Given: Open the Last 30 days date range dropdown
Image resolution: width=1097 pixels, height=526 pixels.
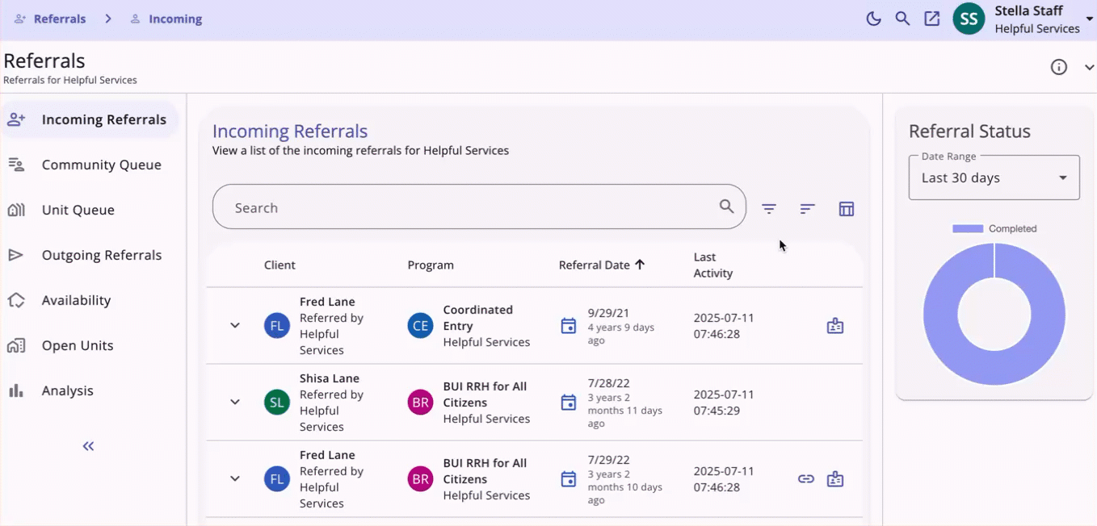Looking at the screenshot, I should pyautogui.click(x=993, y=177).
